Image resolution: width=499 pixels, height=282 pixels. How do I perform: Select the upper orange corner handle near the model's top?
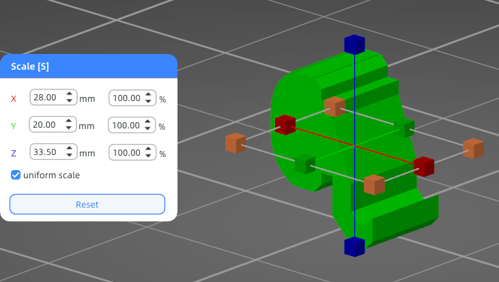[x=334, y=107]
